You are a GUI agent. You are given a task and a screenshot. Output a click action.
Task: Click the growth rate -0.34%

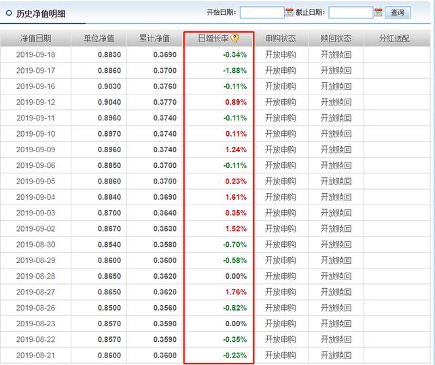234,54
